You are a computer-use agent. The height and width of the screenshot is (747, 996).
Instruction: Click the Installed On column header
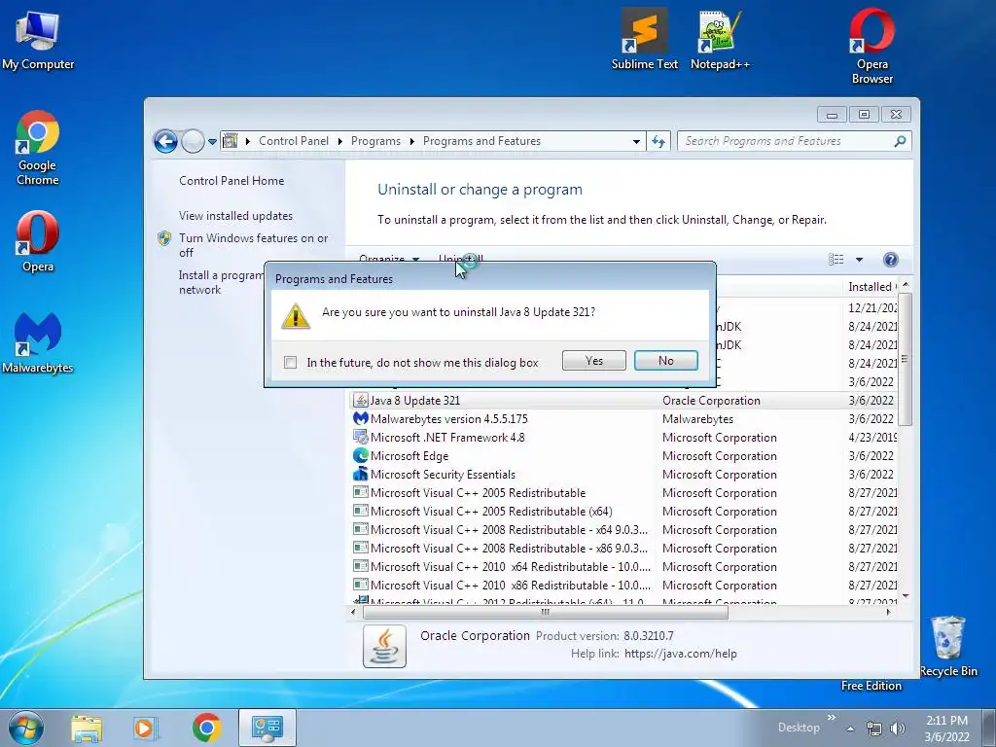click(871, 287)
